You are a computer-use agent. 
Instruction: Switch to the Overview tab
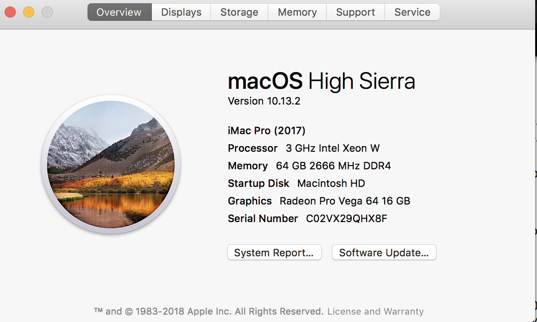coord(119,12)
